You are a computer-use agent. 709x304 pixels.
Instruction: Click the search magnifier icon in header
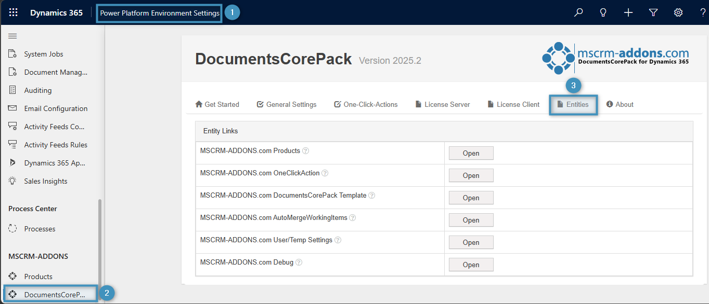pyautogui.click(x=578, y=12)
